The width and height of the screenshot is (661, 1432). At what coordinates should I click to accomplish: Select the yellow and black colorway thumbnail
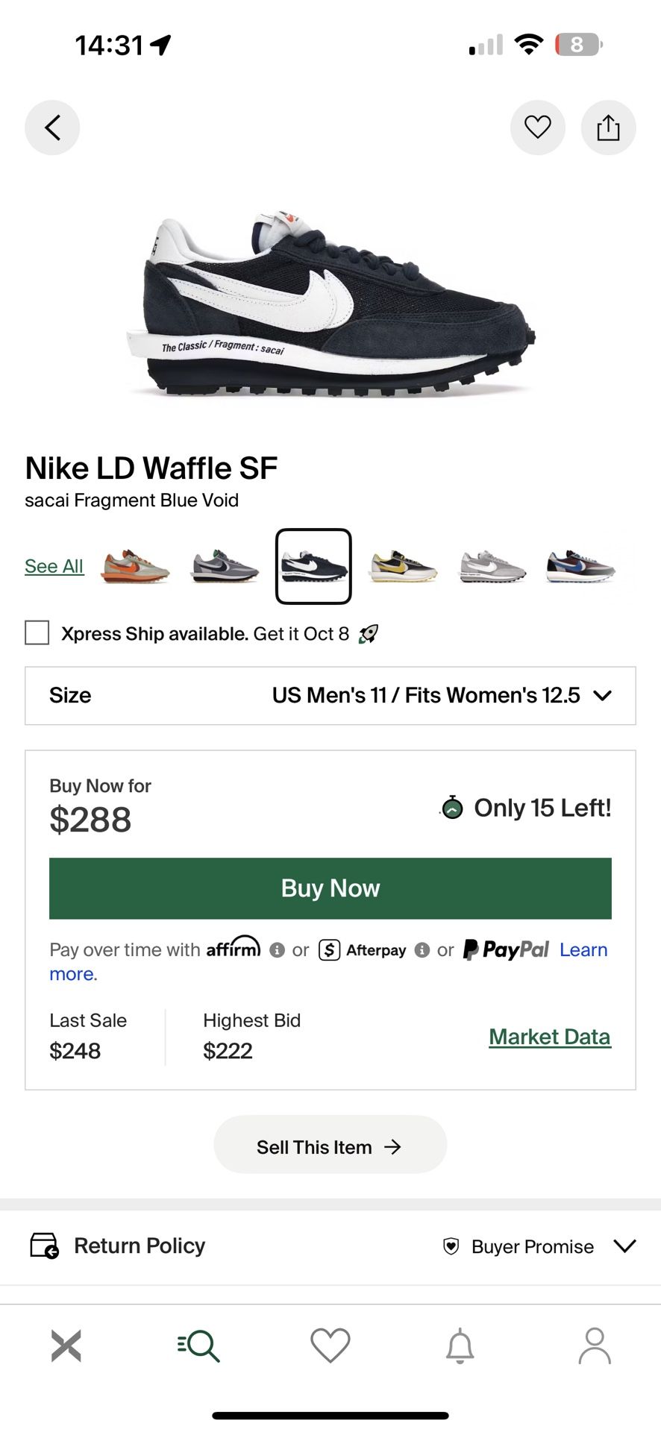pos(403,567)
